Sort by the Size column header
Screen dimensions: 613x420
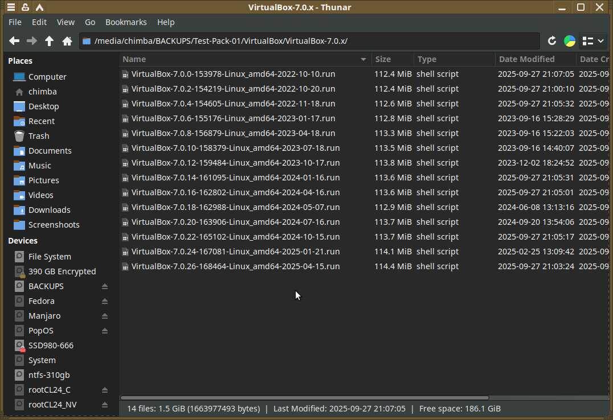coord(393,59)
